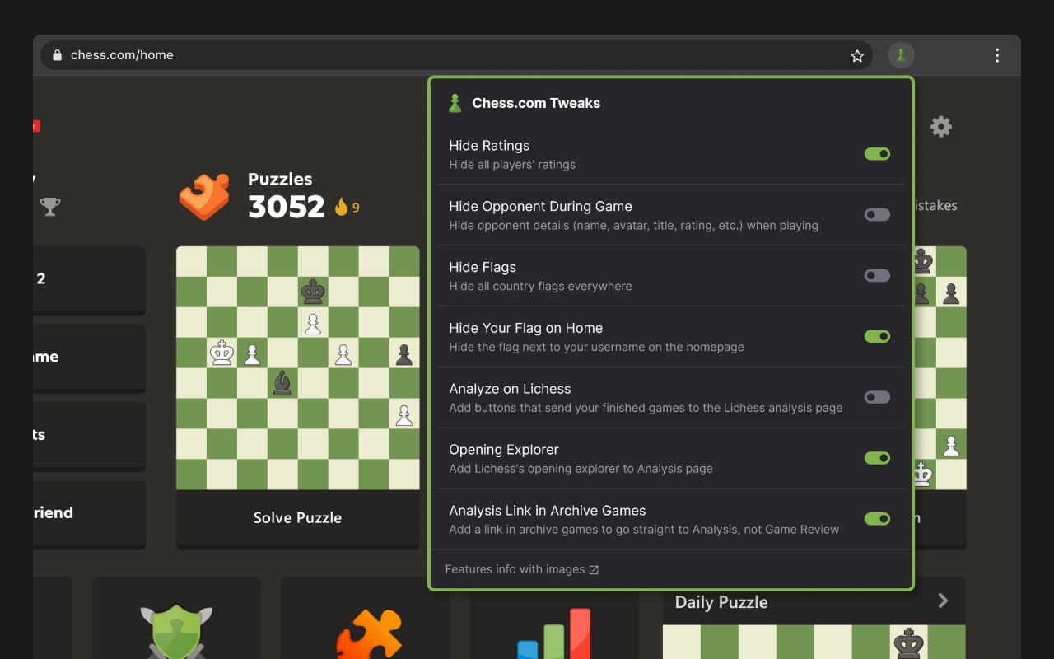Click the white king on the puzzle board
The image size is (1054, 659).
pos(222,353)
